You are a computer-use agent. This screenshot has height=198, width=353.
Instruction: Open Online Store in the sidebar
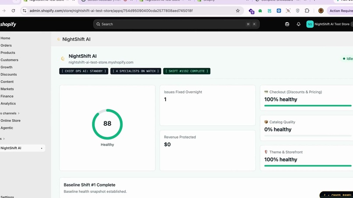[x=11, y=121]
